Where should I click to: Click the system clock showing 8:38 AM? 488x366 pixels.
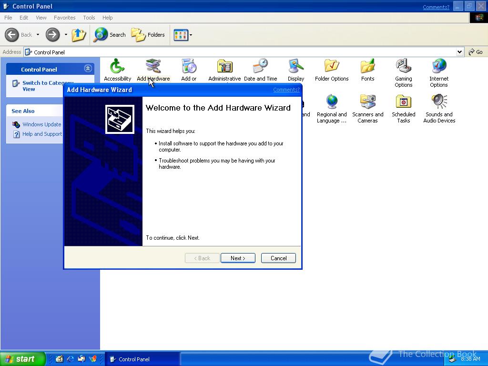(470, 359)
